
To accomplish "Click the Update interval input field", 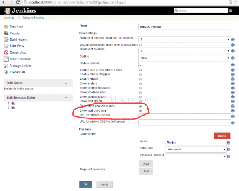I will click(184, 65).
